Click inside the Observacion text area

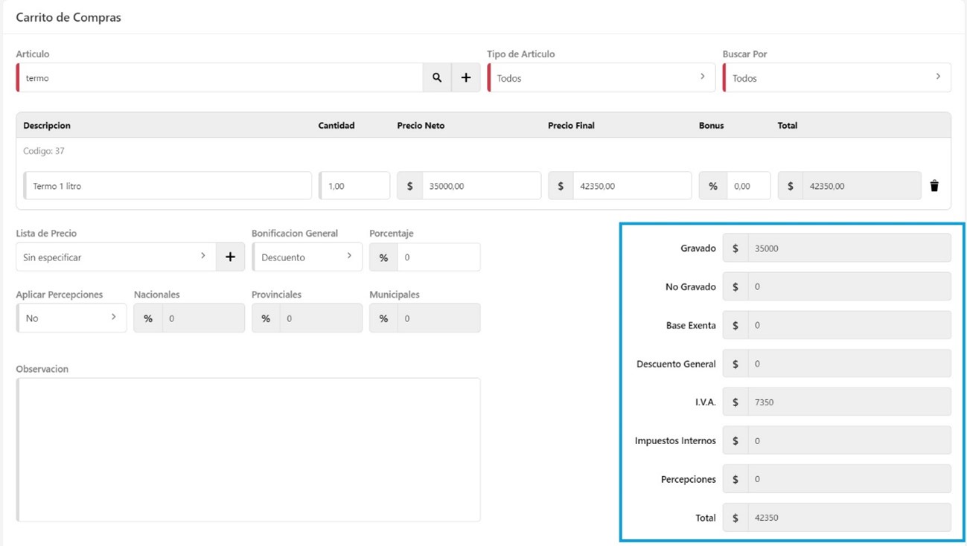(249, 449)
